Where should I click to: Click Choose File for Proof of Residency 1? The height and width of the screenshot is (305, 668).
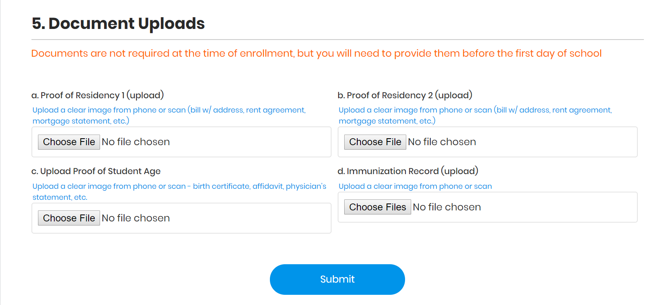pos(69,142)
